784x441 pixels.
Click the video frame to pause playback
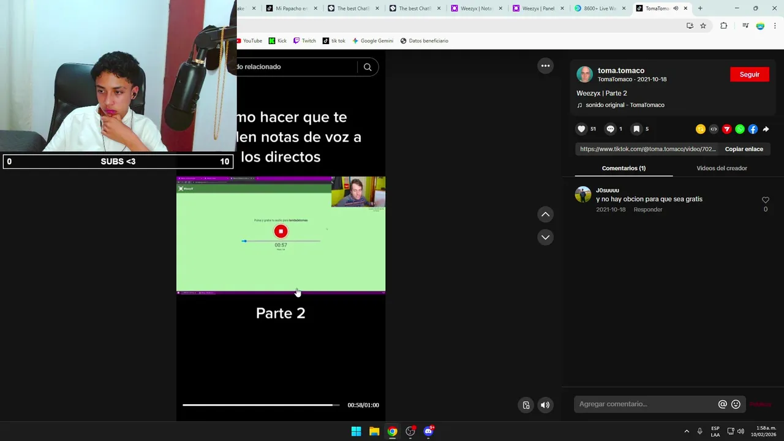(x=281, y=235)
